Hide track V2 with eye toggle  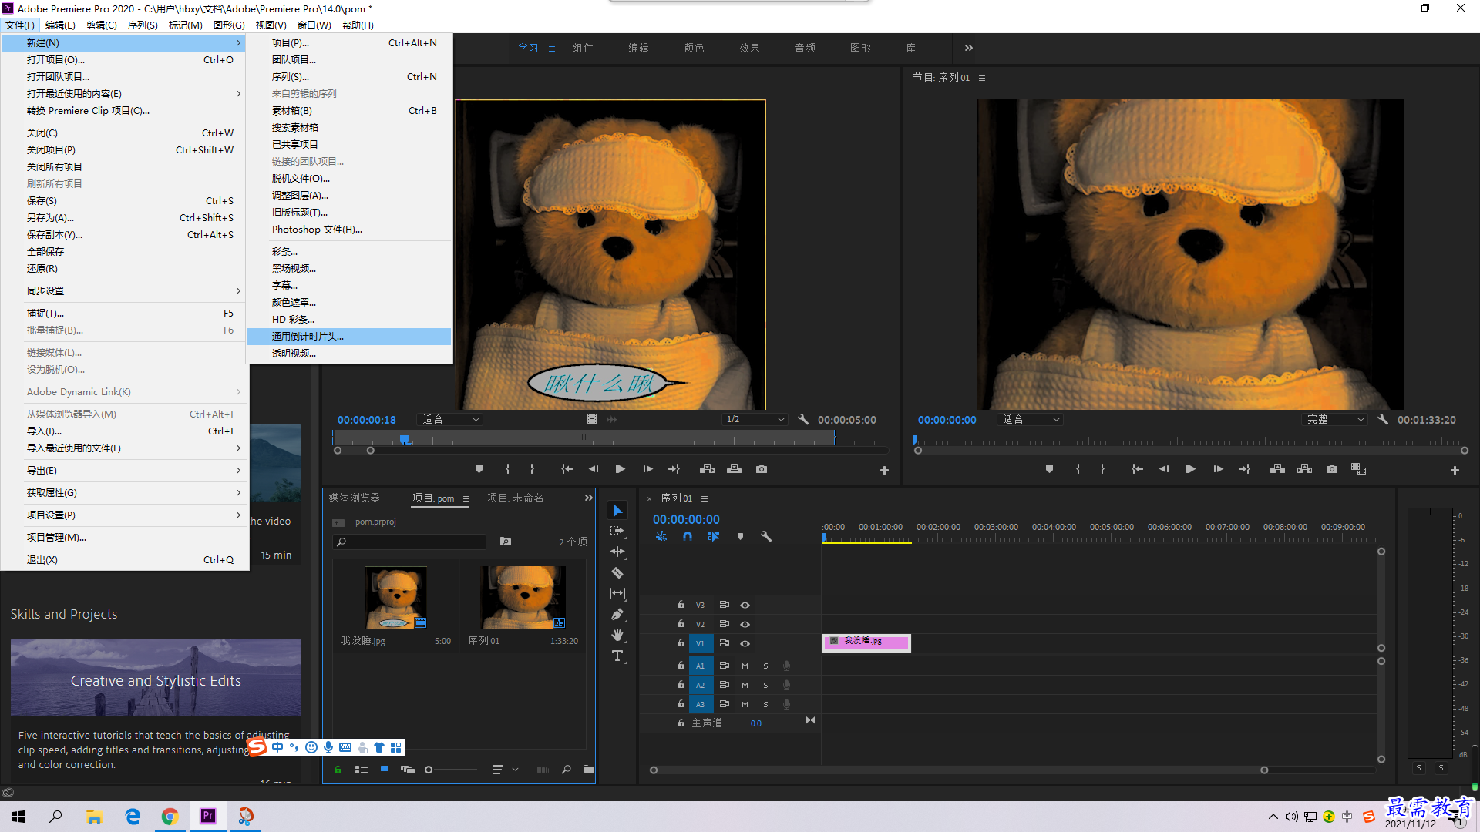click(745, 624)
